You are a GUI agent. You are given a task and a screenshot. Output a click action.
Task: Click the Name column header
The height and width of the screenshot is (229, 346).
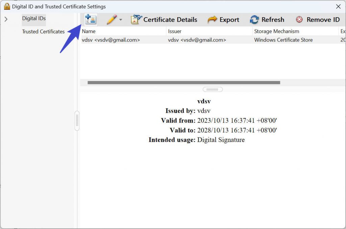[x=89, y=31]
